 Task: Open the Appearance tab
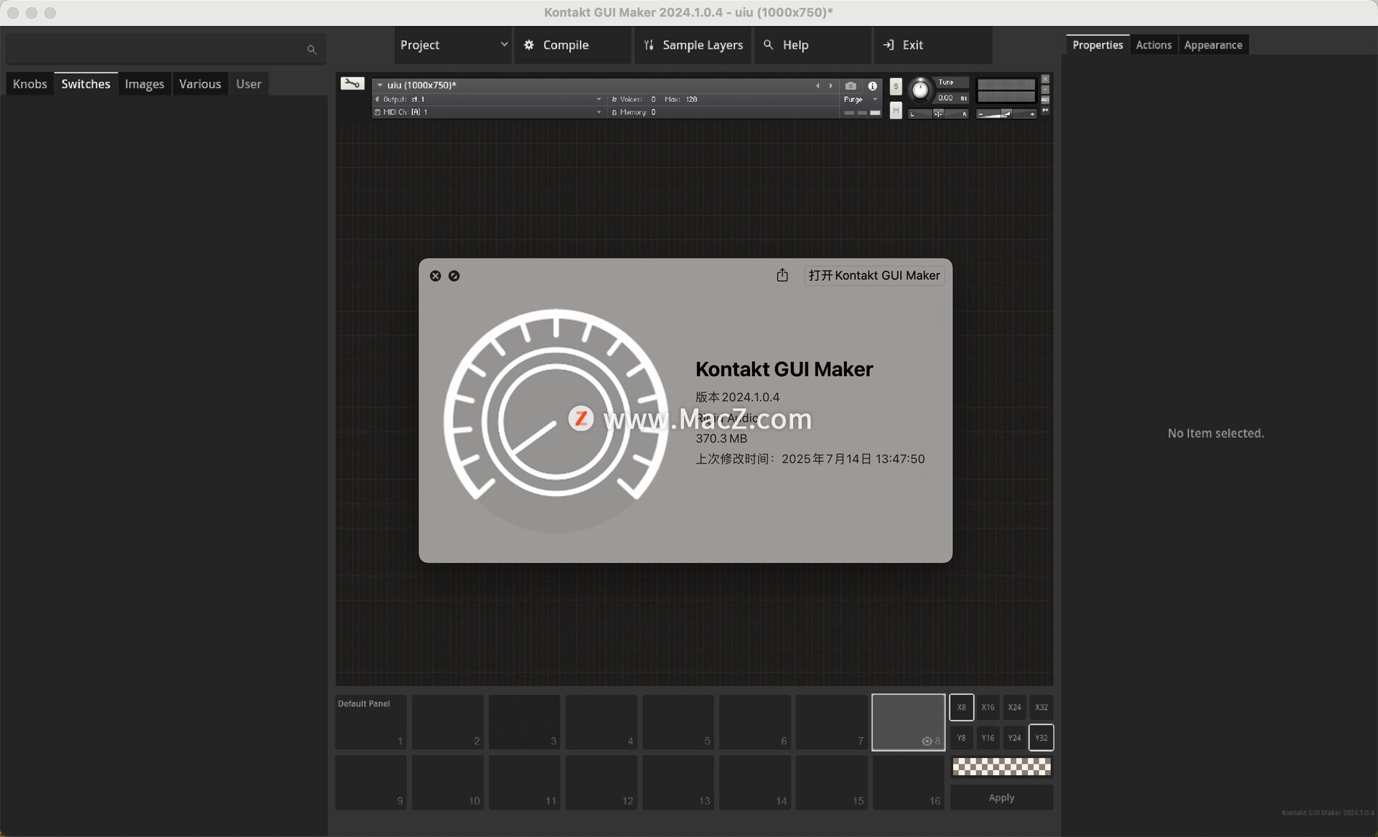tap(1212, 45)
